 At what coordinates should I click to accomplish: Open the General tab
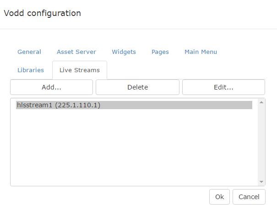(x=29, y=52)
